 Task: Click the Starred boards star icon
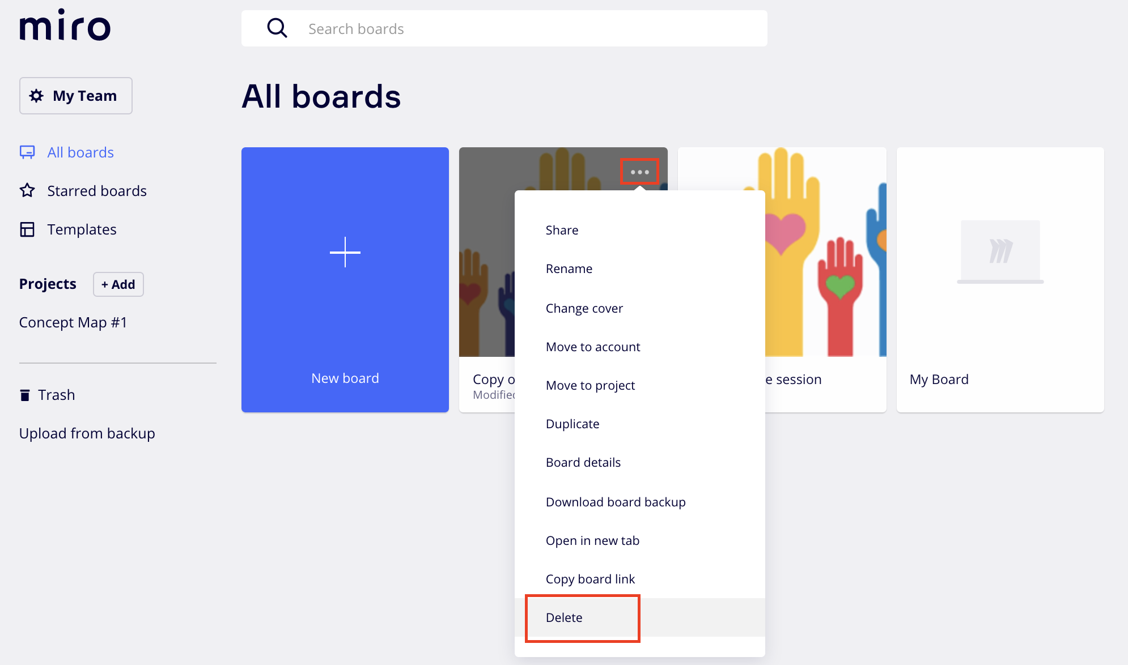coord(27,191)
